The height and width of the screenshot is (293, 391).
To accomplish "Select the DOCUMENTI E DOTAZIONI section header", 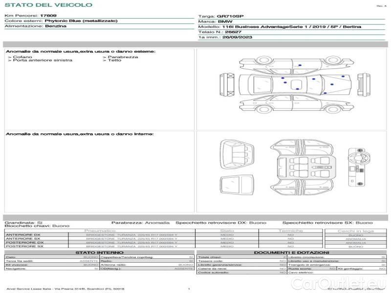I will click(292, 252).
